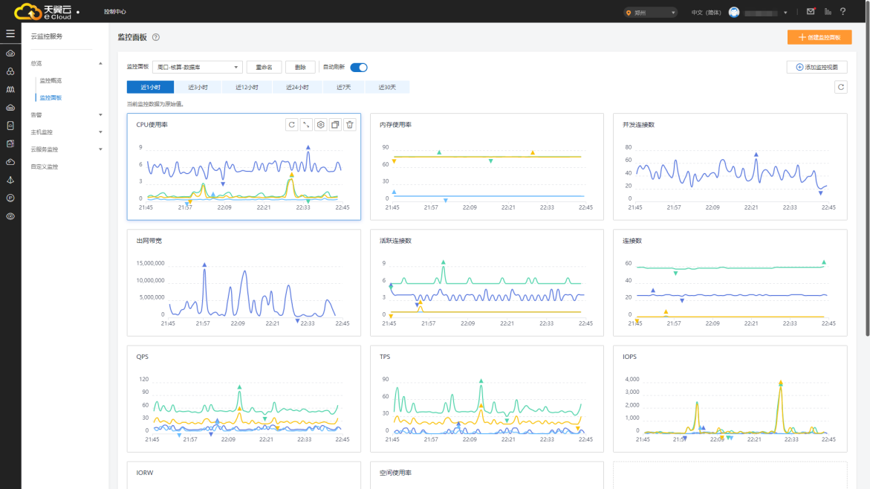Viewport: 870px width, 489px height.
Task: Open the 监控面板 selection dropdown
Action: click(x=198, y=68)
